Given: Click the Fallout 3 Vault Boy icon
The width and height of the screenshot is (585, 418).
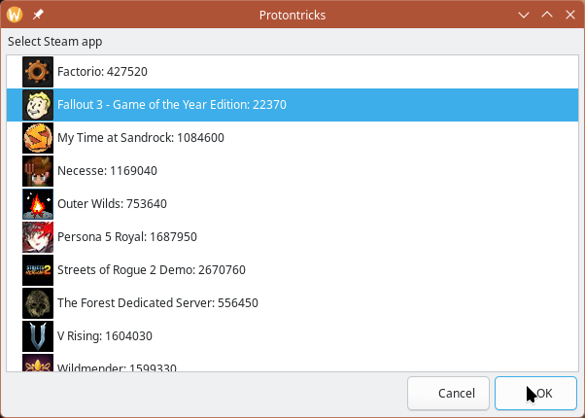Looking at the screenshot, I should click(38, 105).
